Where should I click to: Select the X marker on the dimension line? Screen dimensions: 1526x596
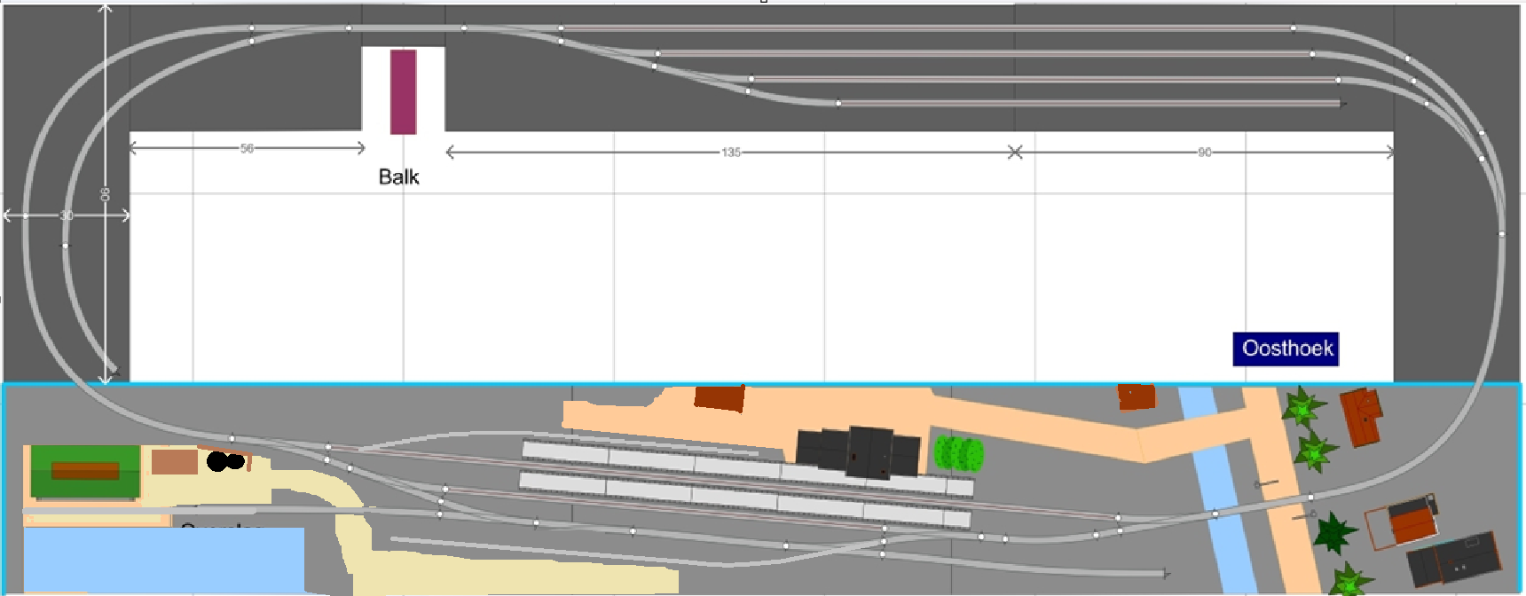(1015, 153)
